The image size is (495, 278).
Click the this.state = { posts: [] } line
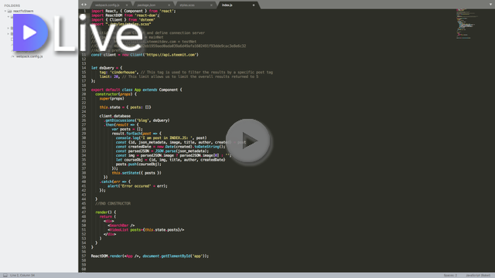125,107
